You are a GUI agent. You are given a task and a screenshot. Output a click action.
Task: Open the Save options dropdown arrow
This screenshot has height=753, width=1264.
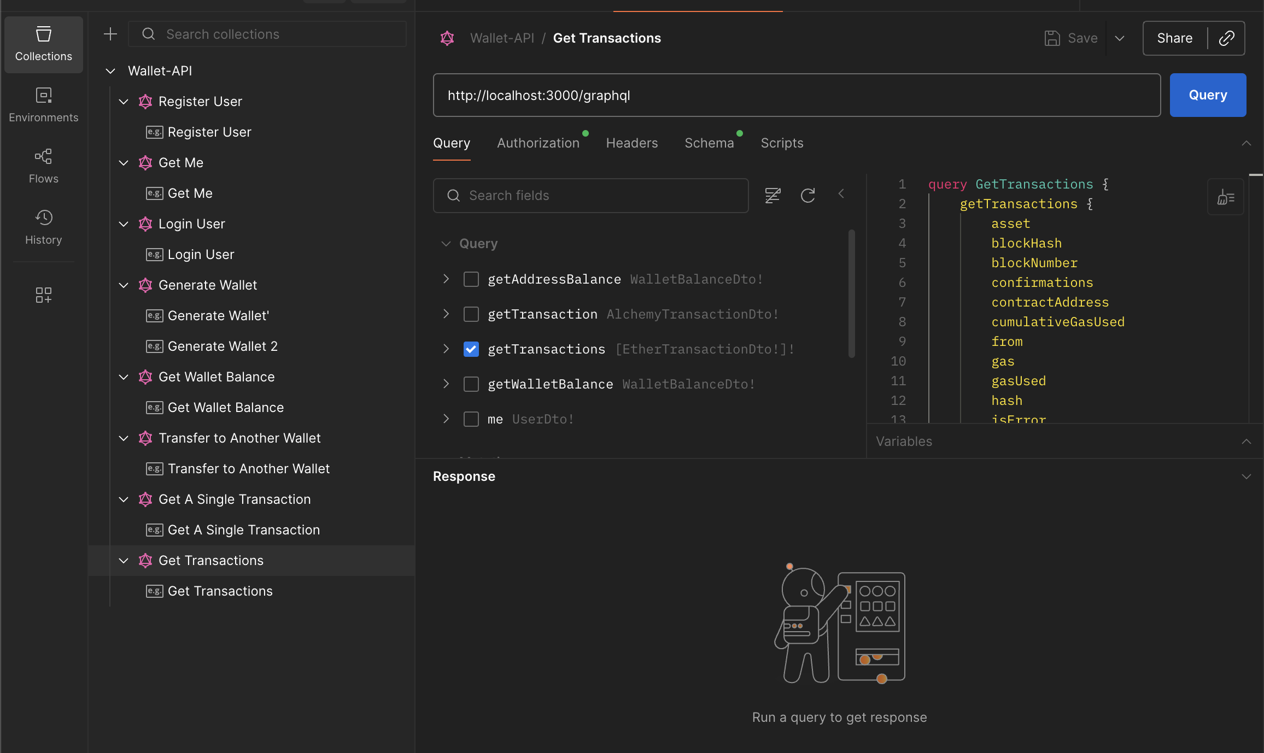coord(1119,38)
